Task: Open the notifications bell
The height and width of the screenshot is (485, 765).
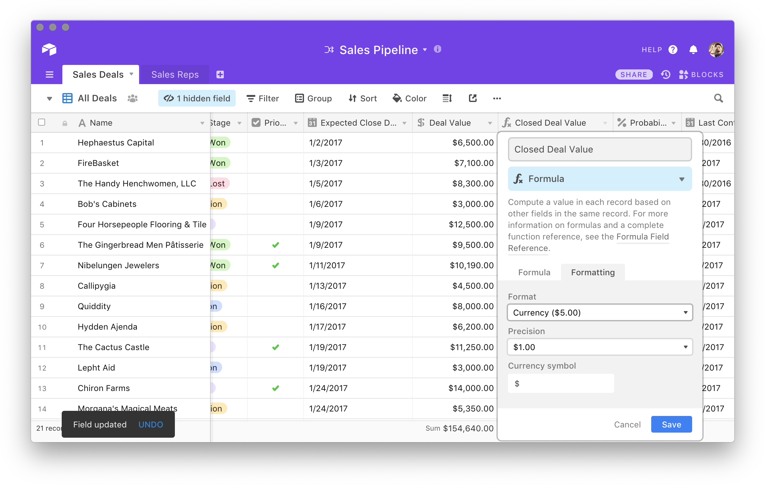Action: pos(693,50)
